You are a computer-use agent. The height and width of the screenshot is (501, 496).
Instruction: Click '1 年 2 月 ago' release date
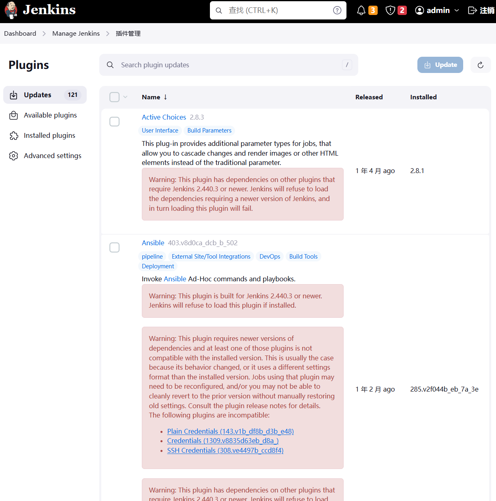(375, 389)
